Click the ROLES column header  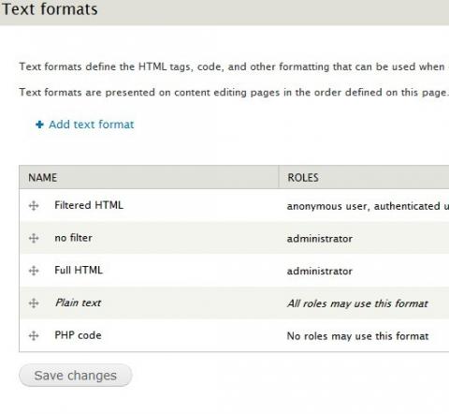coord(303,177)
